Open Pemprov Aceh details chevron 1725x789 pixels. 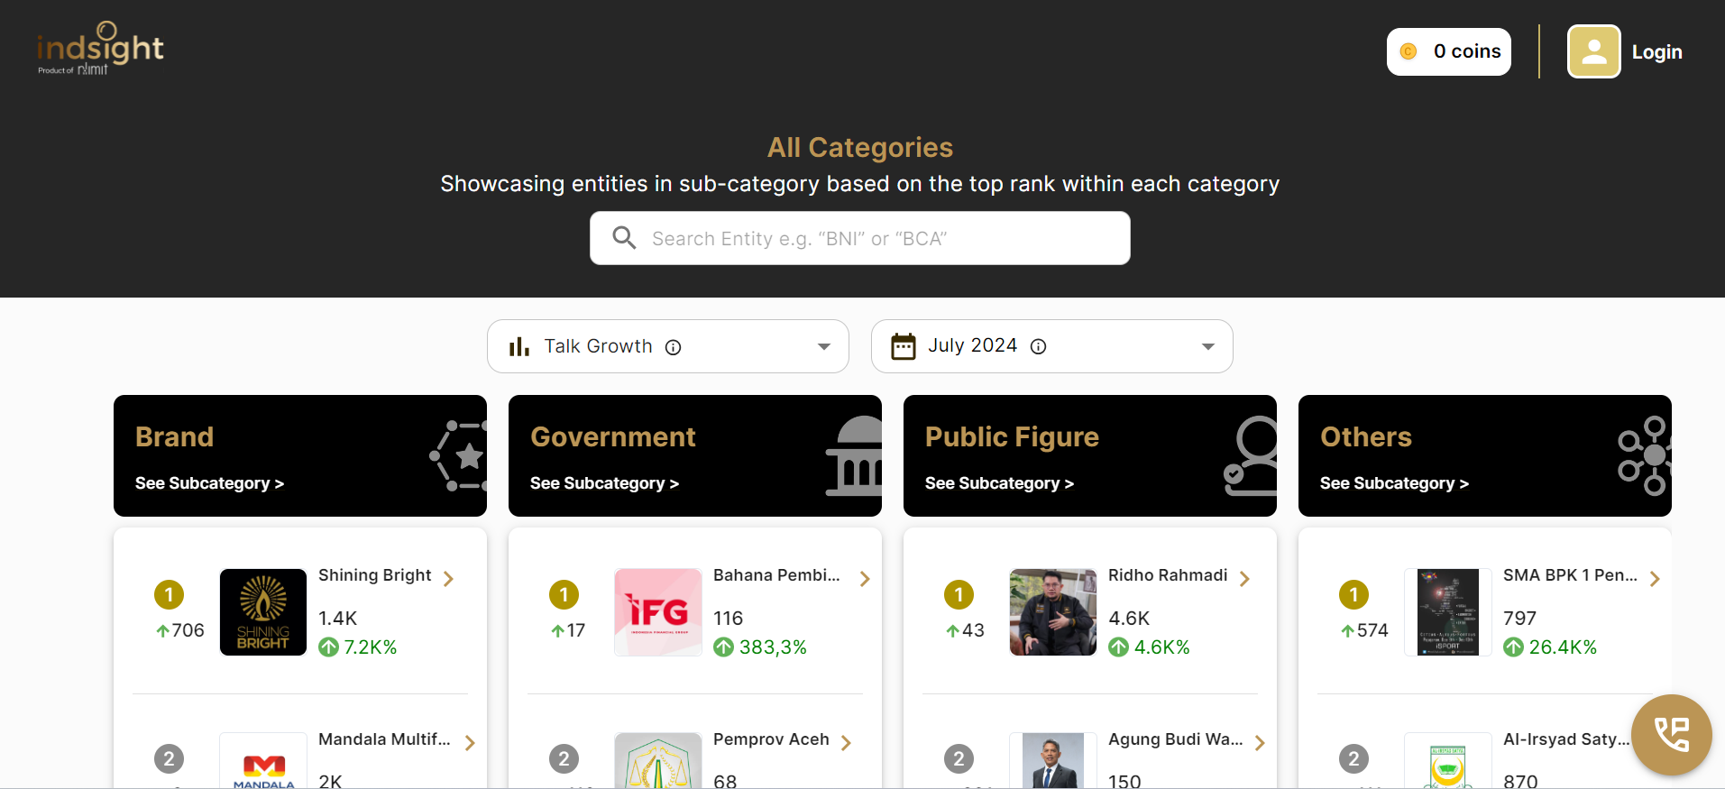pos(846,743)
